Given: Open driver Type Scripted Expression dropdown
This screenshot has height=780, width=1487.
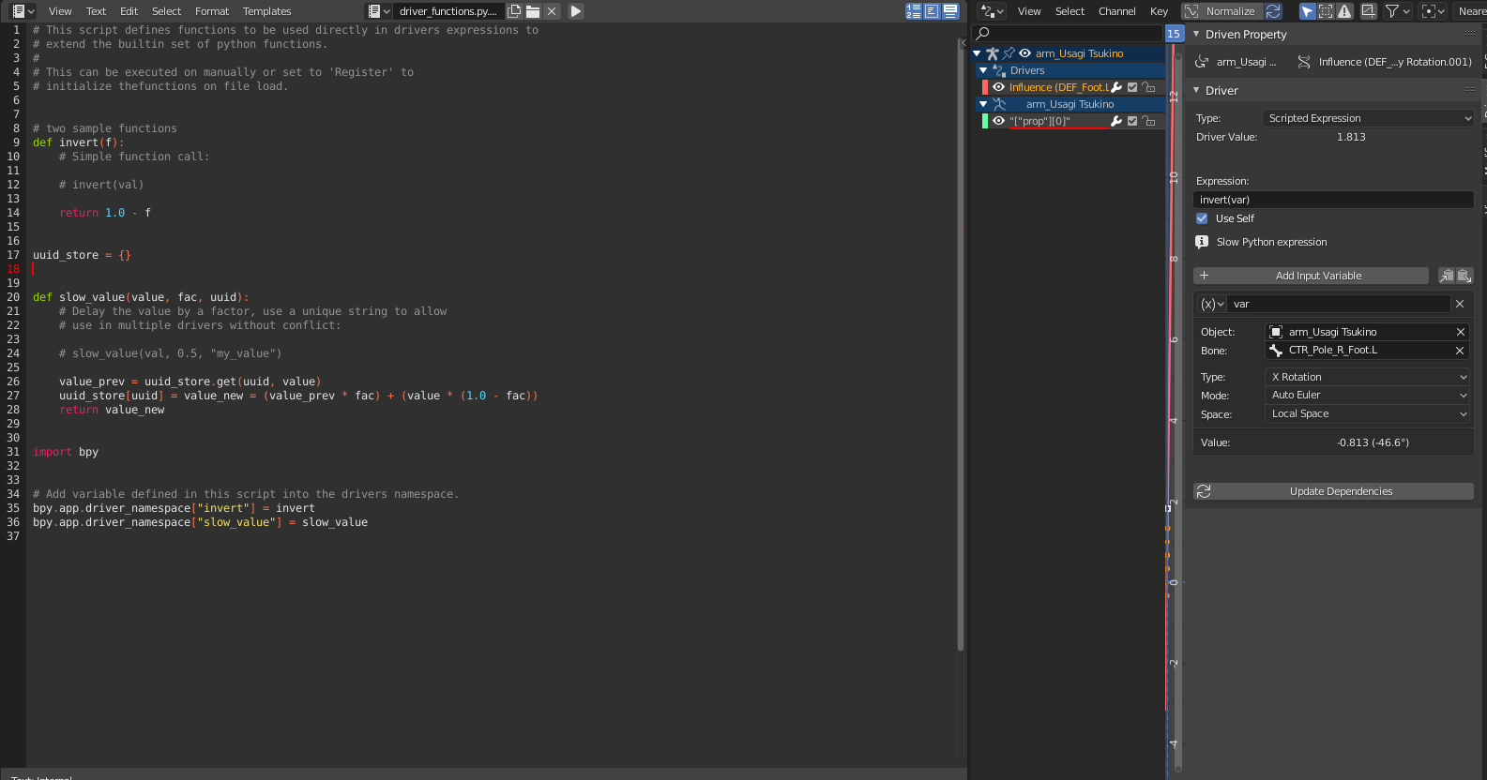Looking at the screenshot, I should pyautogui.click(x=1369, y=118).
